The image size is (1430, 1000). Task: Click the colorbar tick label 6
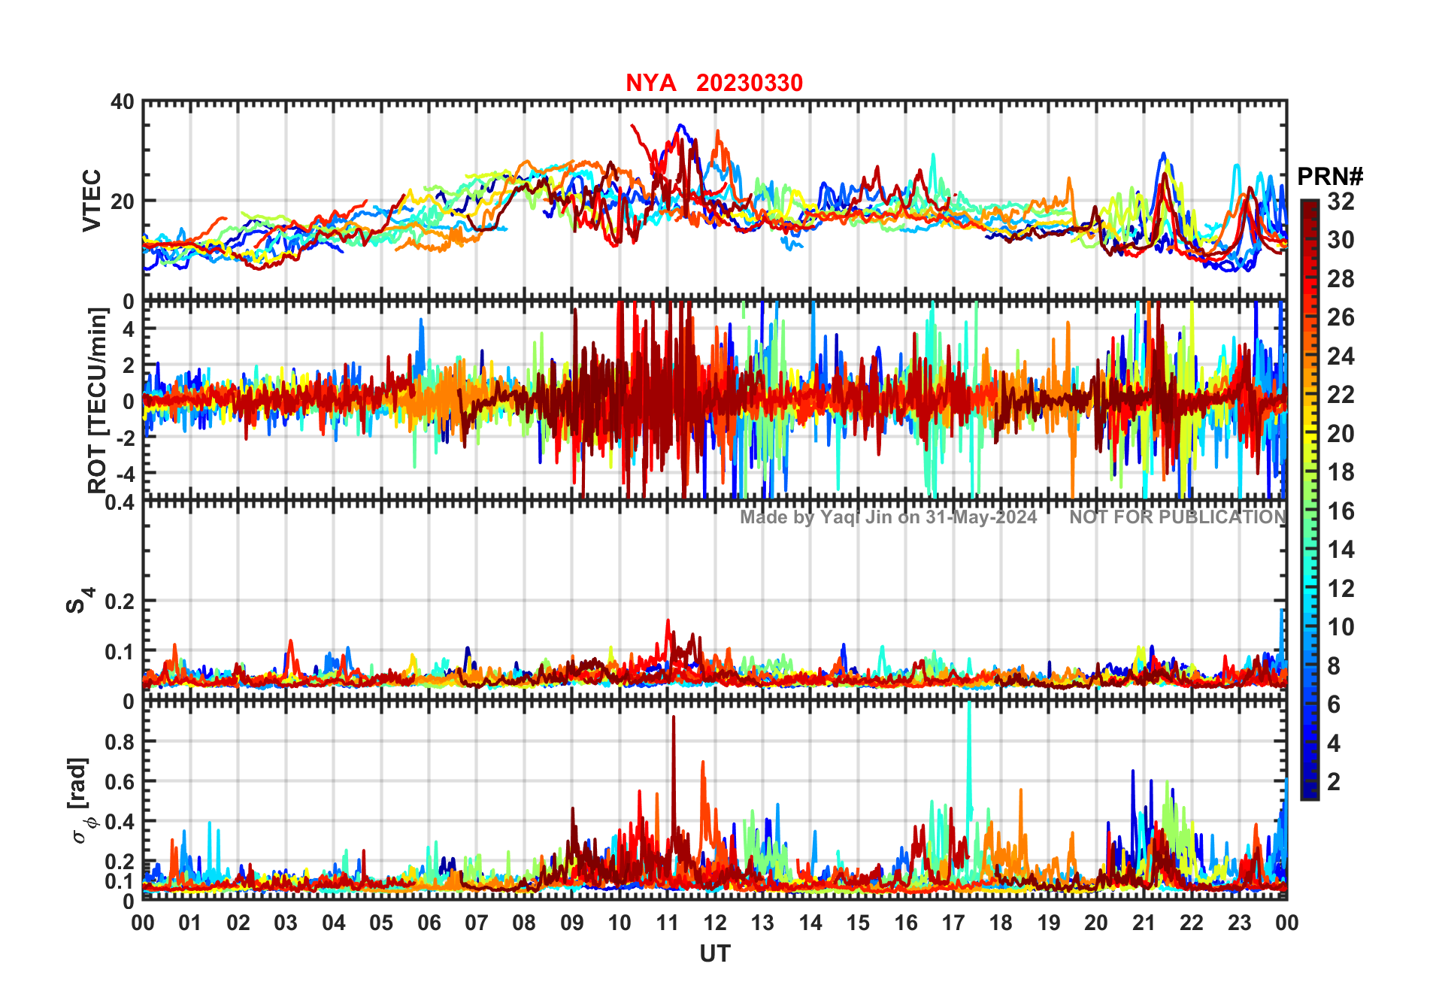pos(1334,705)
